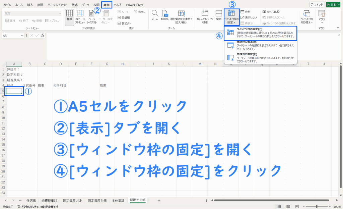Open the データ ribbon tab
The height and width of the screenshot is (209, 343).
pyautogui.click(x=85, y=5)
